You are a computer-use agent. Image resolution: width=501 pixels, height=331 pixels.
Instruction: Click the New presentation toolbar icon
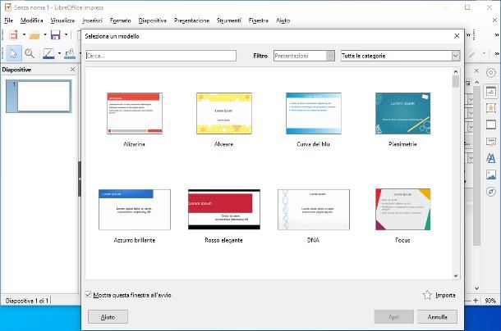coord(13,34)
